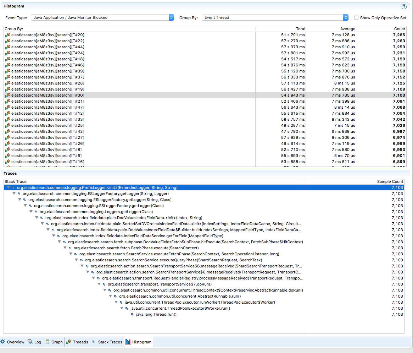Sort by the Average column header
413x353 pixels.
click(330, 29)
